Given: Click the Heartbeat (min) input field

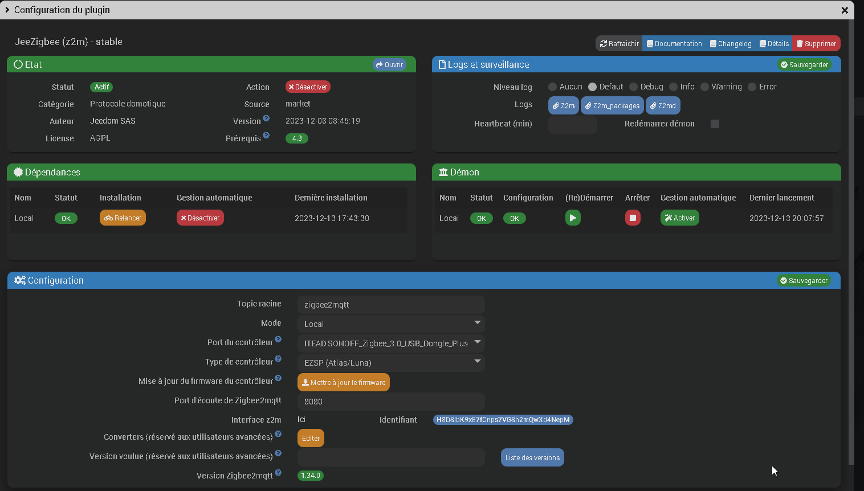Looking at the screenshot, I should 572,124.
